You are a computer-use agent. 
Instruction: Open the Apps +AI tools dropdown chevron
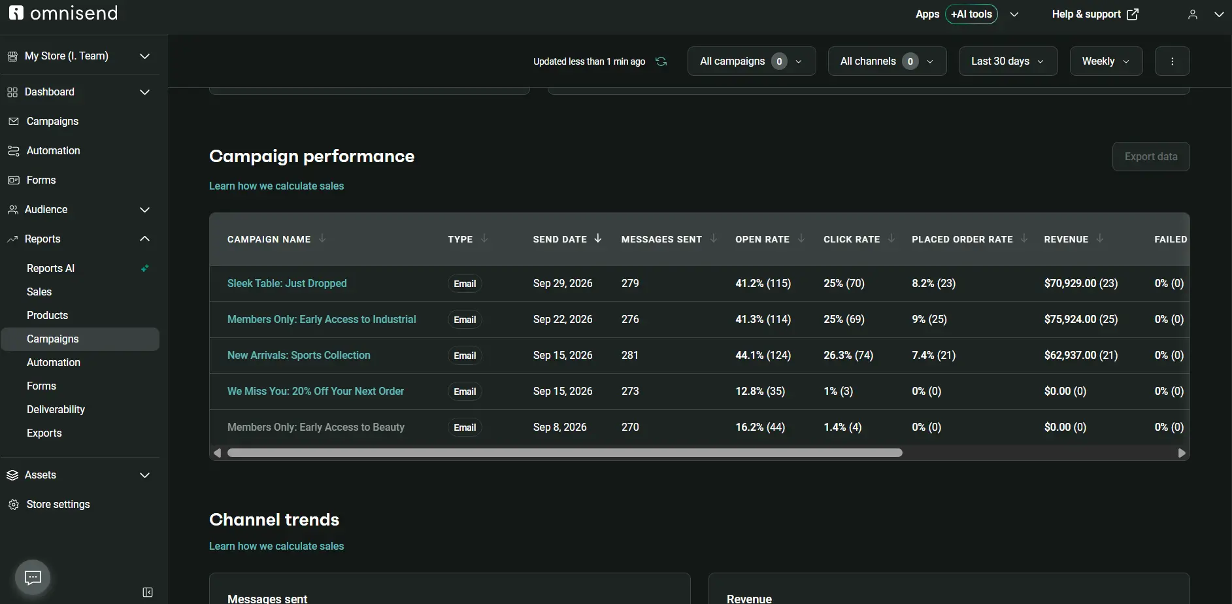tap(1014, 14)
